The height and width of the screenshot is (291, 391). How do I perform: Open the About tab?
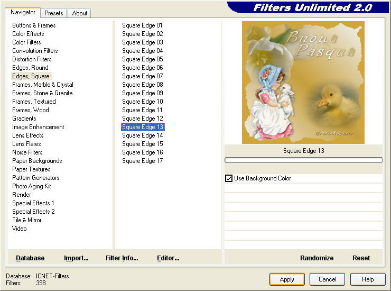pyautogui.click(x=80, y=13)
